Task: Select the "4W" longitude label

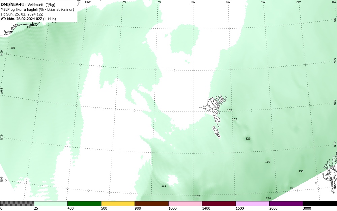Action: [x=263, y=2]
